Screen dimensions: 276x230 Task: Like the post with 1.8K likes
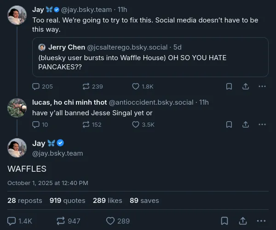[x=136, y=86]
